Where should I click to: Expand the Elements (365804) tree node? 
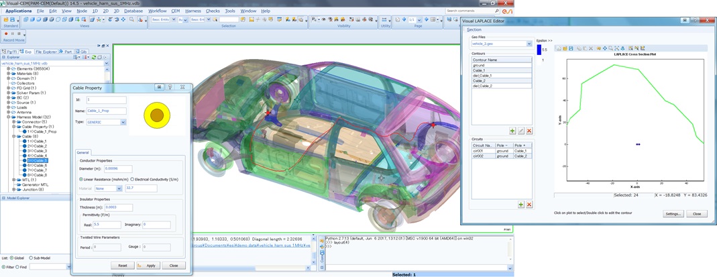point(8,68)
